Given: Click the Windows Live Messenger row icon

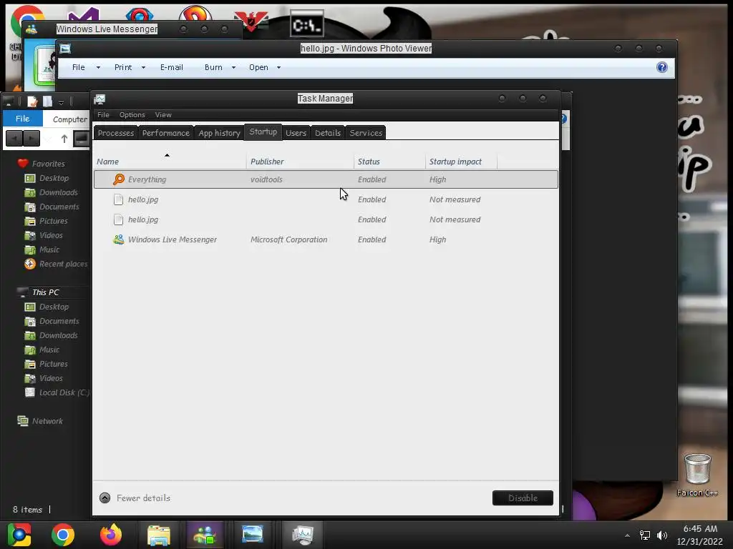Looking at the screenshot, I should coord(119,239).
